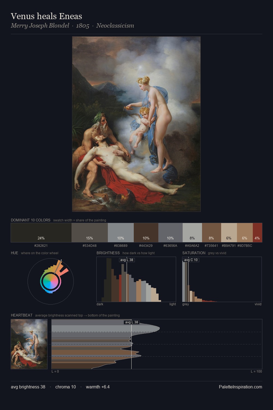Click the 'Neoclassicism' style label
Image resolution: width=273 pixels, height=410 pixels.
click(x=115, y=26)
